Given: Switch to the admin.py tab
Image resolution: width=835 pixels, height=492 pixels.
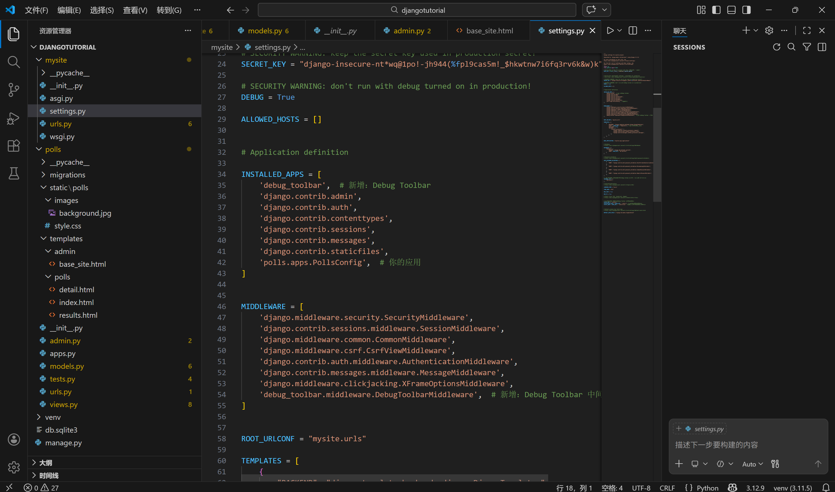Looking at the screenshot, I should (x=409, y=31).
